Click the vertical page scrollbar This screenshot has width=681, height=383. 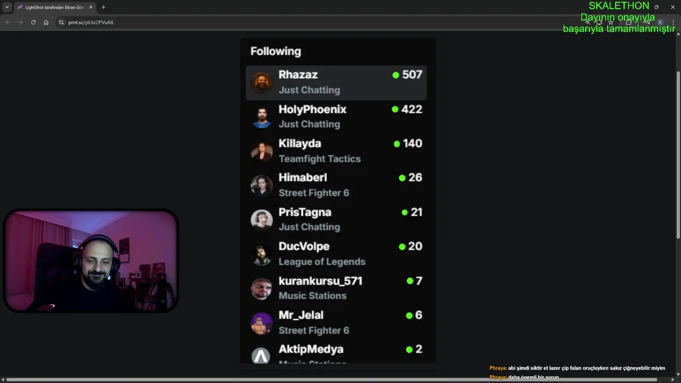coord(678,154)
